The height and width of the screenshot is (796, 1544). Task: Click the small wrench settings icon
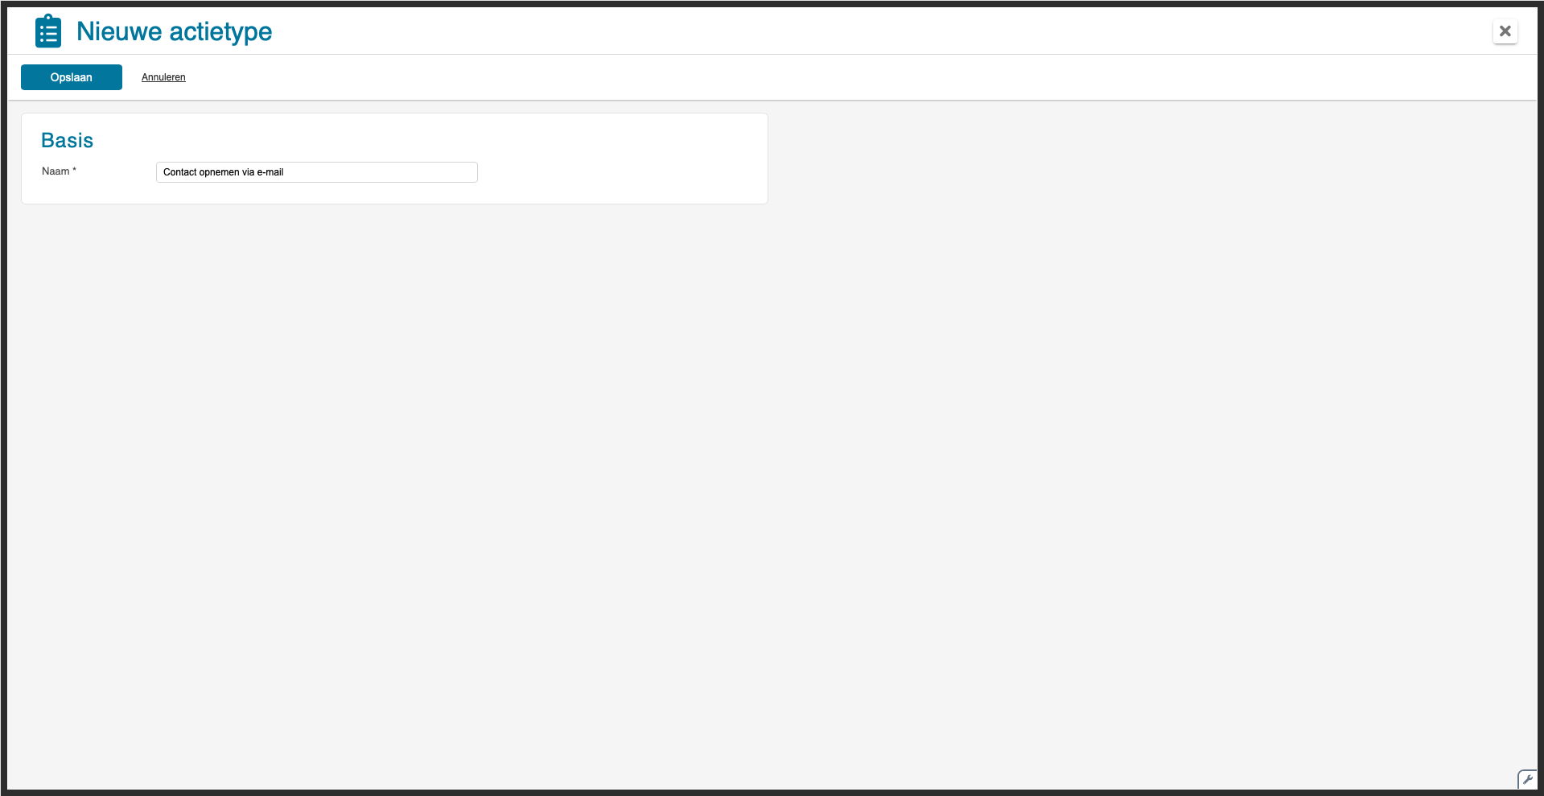(x=1526, y=779)
